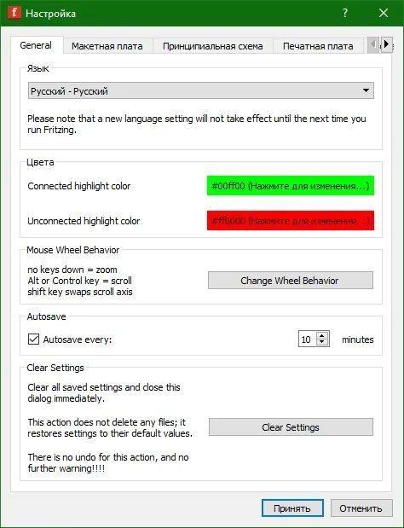Screen dimensions: 404x528
Task: Change the red unconnected highlight color
Action: pyautogui.click(x=291, y=221)
